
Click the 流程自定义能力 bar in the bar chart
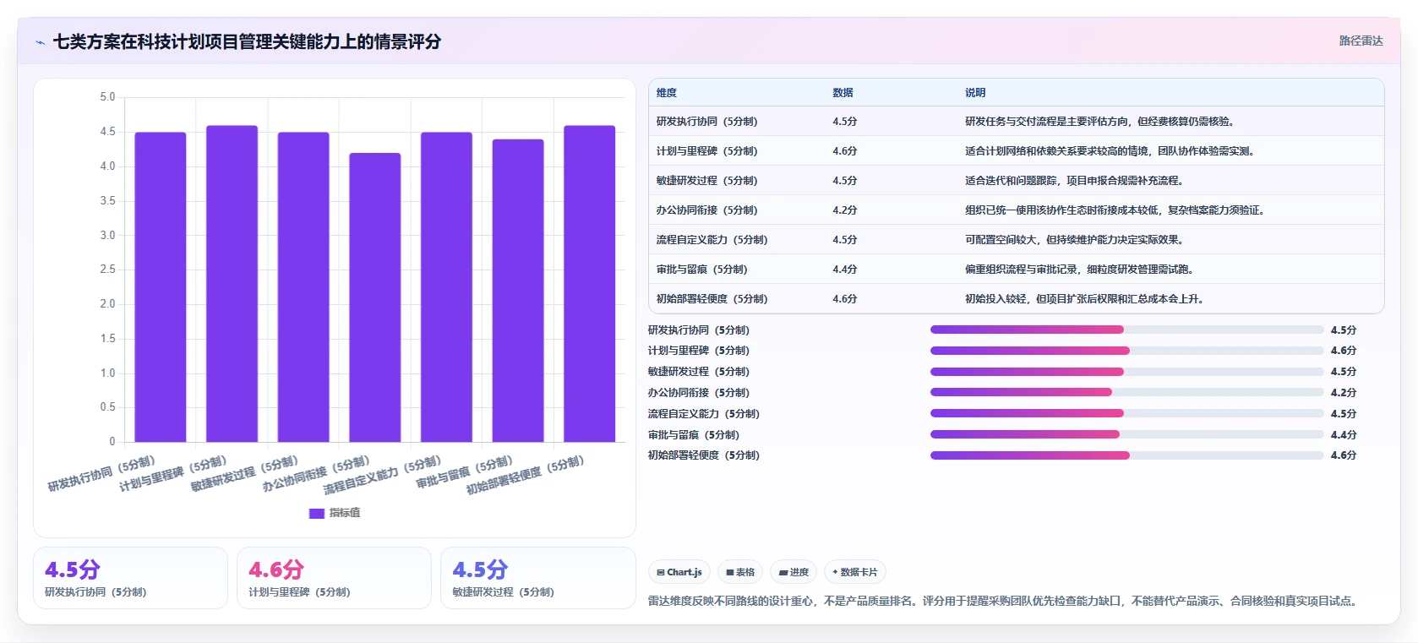[x=446, y=286]
